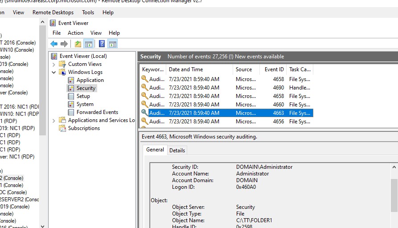Click the 'DOMAIN\Administrator' Security ID value
This screenshot has height=228, width=398.
point(264,167)
